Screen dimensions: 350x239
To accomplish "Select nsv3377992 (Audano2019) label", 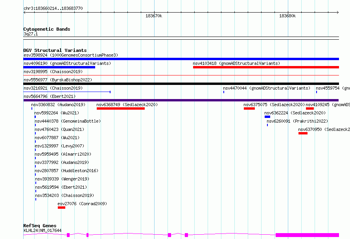I will (62, 162).
